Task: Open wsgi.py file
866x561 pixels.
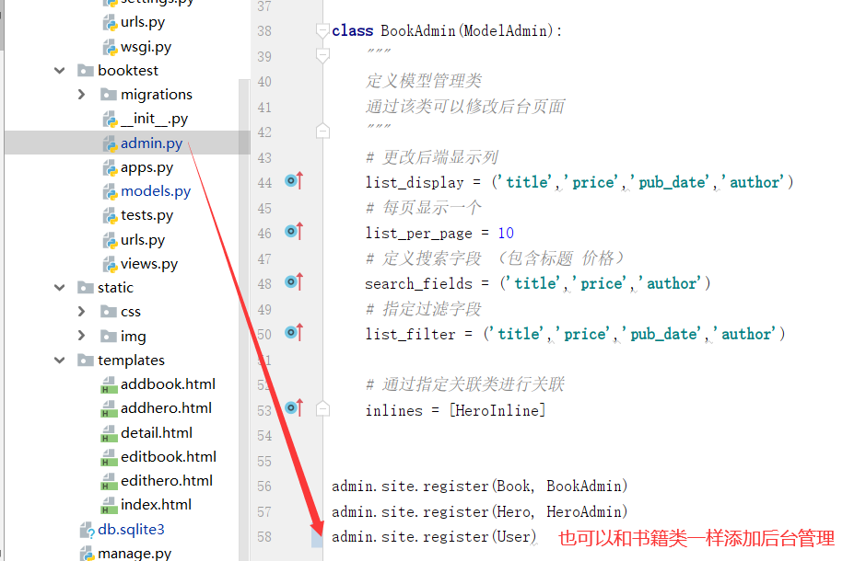Action: click(146, 47)
